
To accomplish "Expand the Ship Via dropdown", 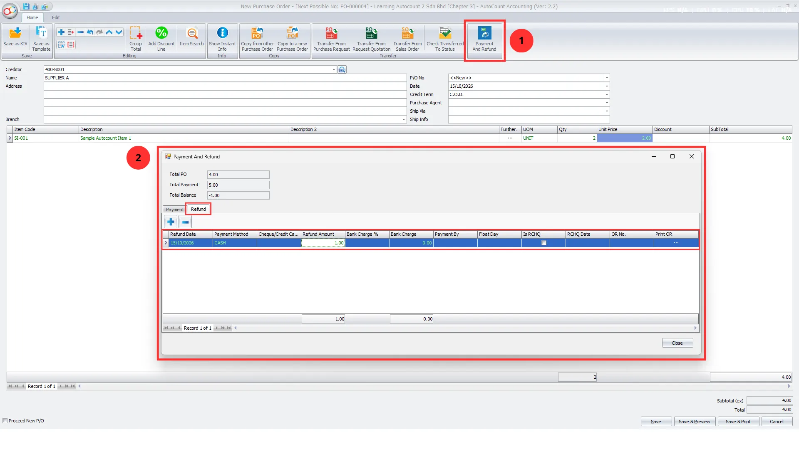I will [607, 111].
